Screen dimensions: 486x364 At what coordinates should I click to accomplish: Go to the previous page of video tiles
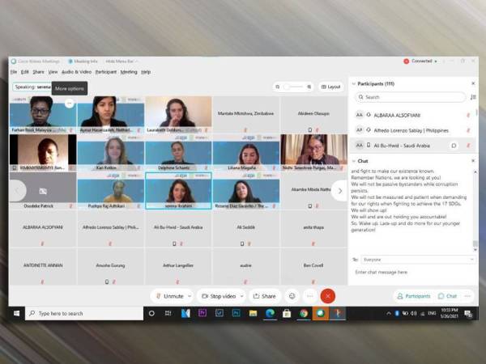[x=19, y=191]
